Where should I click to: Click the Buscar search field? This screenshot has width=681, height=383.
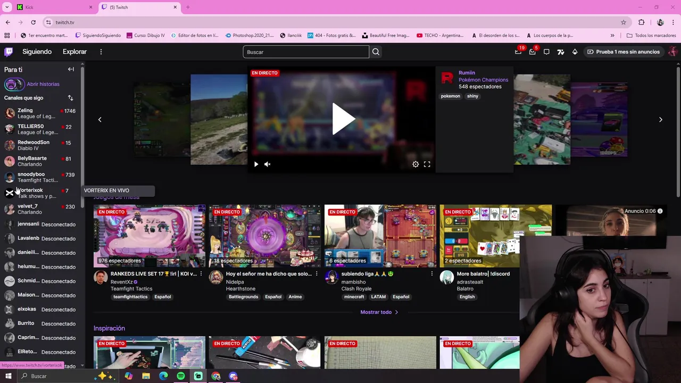(x=306, y=52)
